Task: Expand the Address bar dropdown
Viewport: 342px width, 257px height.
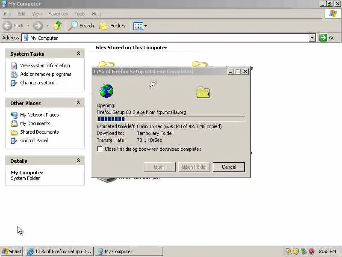Action: click(x=313, y=38)
